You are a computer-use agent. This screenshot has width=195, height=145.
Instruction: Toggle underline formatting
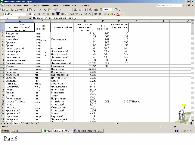click(48, 14)
